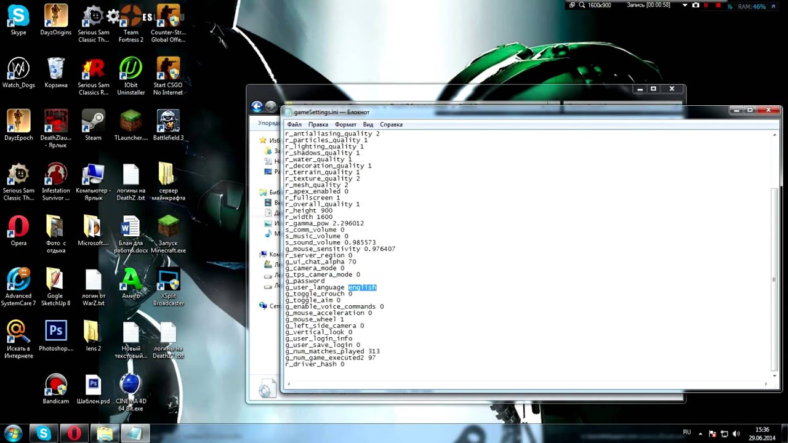
Task: Open the DayzOrigins desktop shortcut
Action: [56, 20]
